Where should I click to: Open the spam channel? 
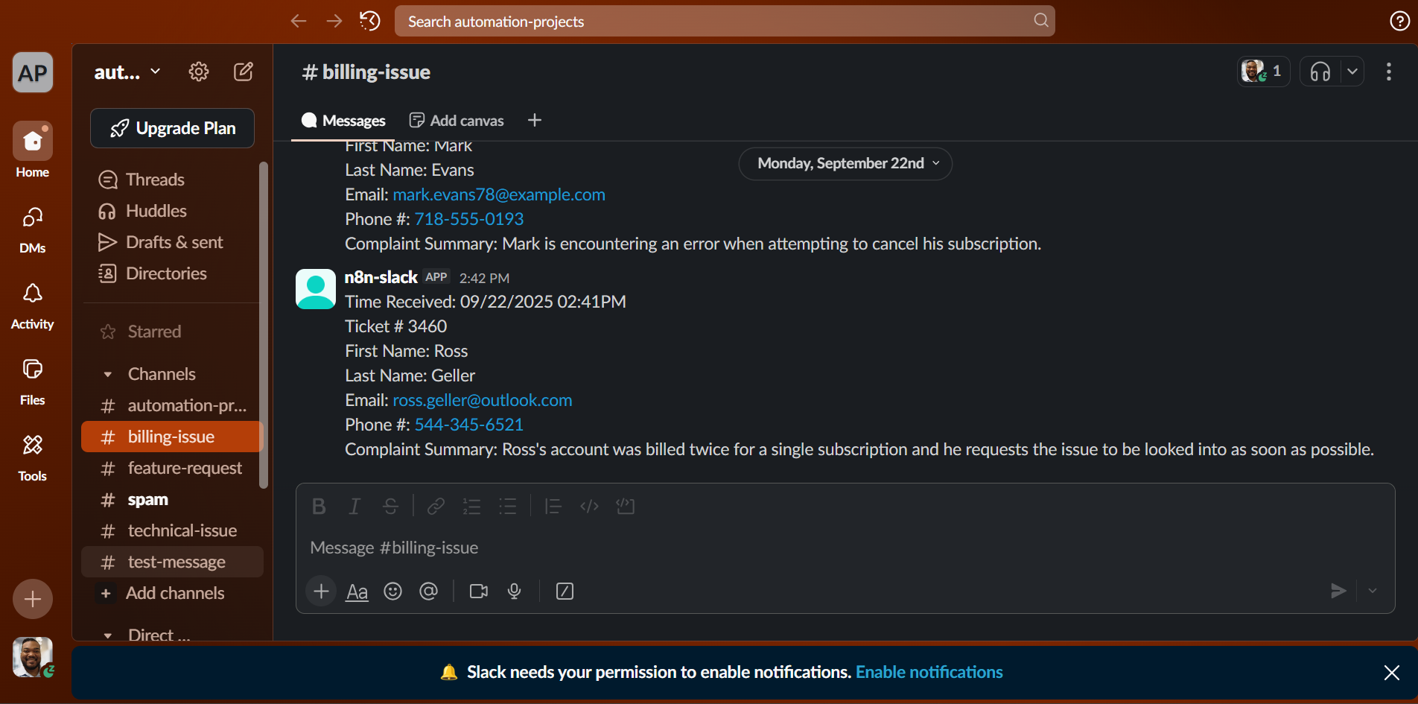[172, 499]
